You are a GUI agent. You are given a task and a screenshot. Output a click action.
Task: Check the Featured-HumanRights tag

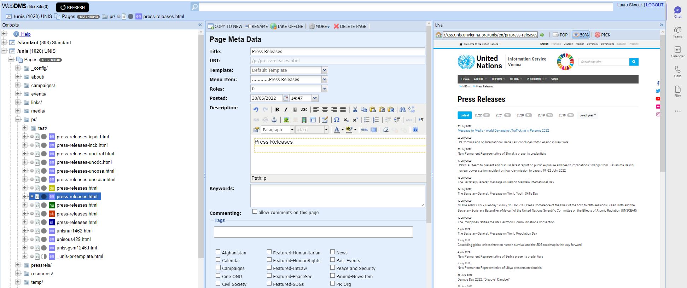point(269,260)
